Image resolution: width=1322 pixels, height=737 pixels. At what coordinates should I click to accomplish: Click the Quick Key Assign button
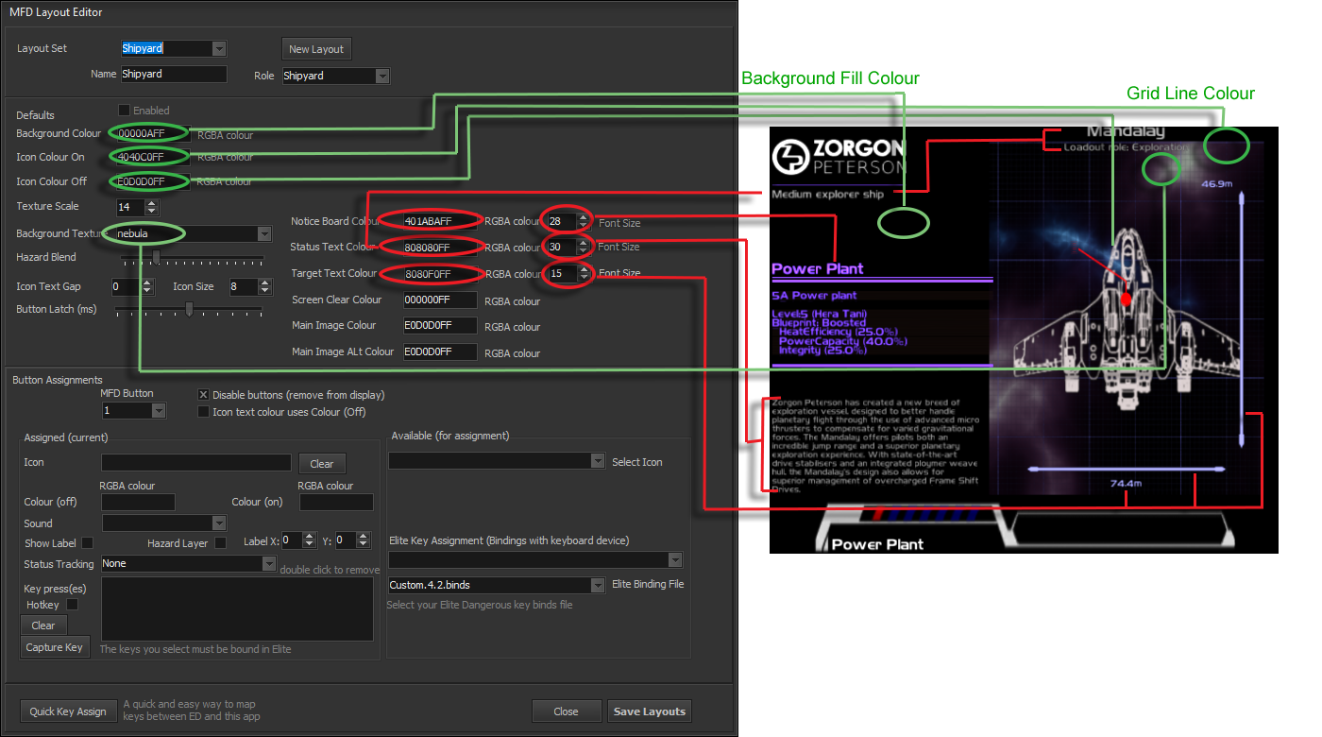68,711
